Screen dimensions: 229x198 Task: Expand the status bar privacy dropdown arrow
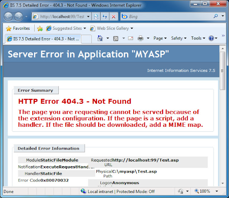187,191
